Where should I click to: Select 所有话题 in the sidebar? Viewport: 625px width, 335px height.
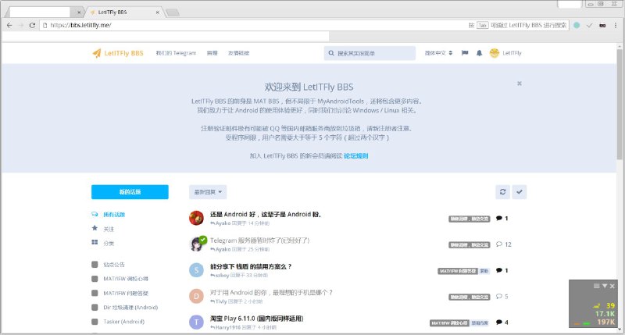[114, 215]
